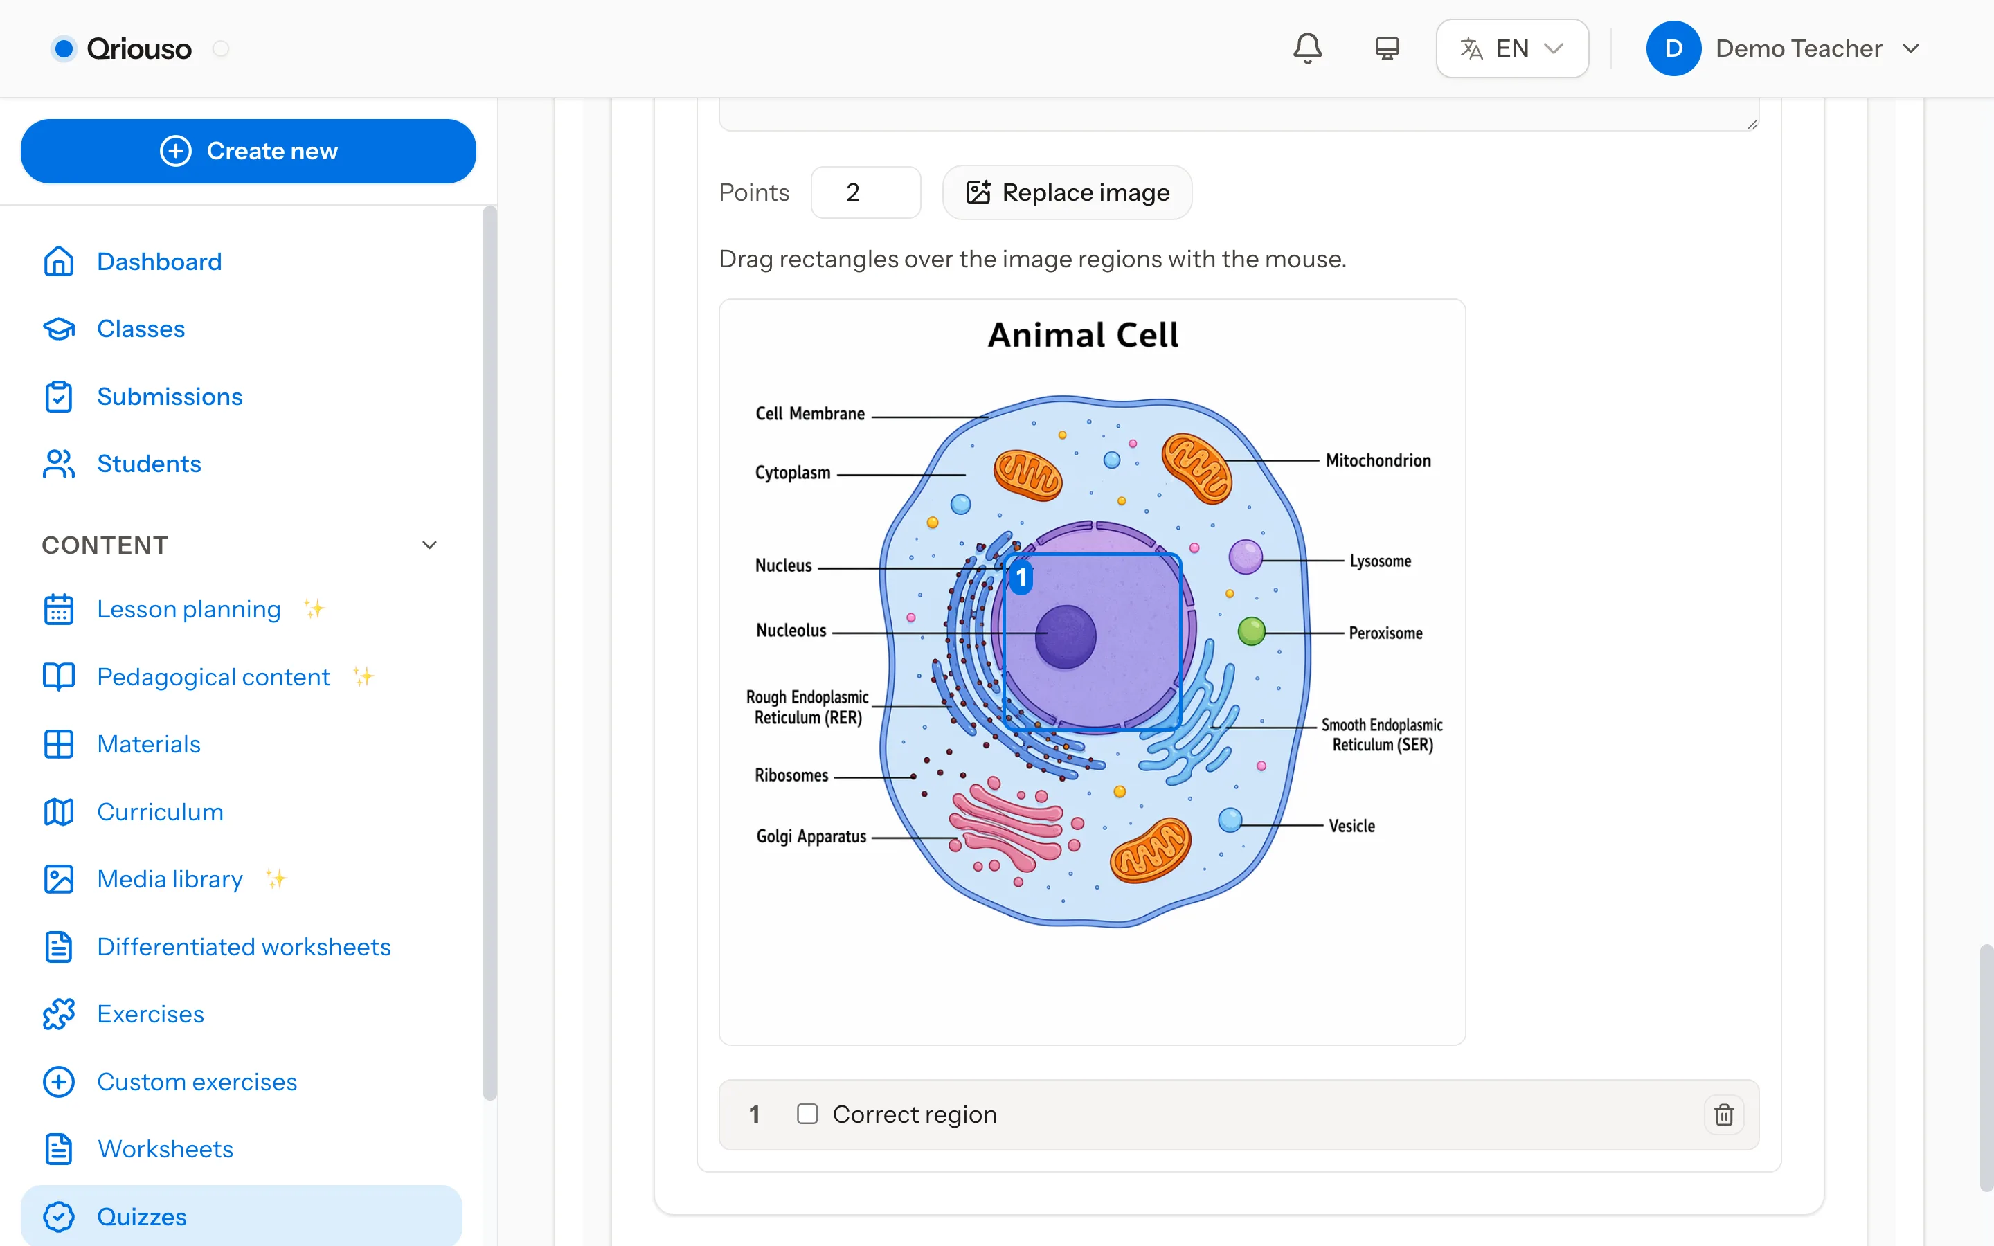Open Pedagogical content

[213, 676]
